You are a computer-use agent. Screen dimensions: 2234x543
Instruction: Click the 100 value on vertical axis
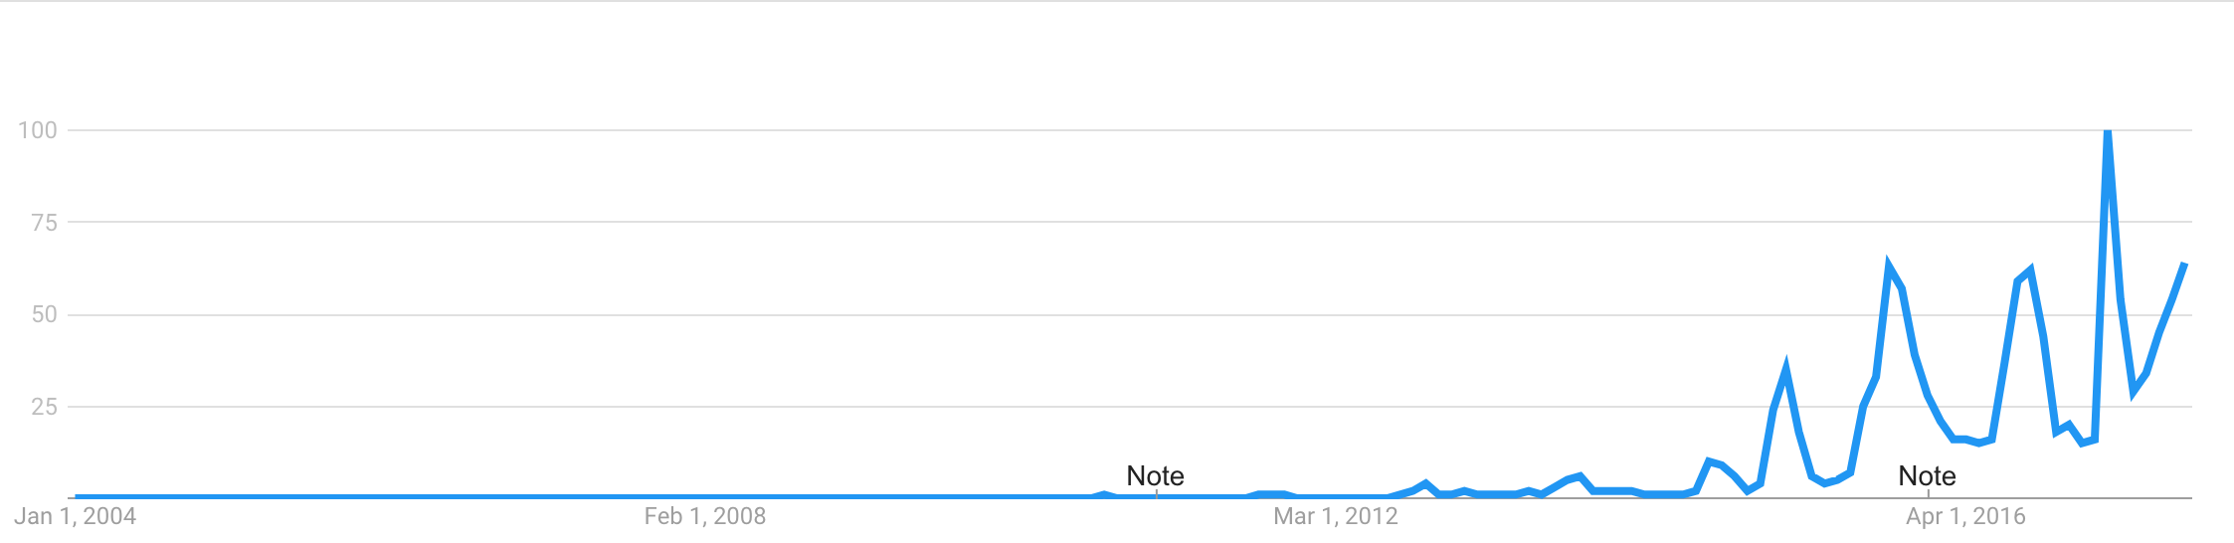tap(38, 130)
